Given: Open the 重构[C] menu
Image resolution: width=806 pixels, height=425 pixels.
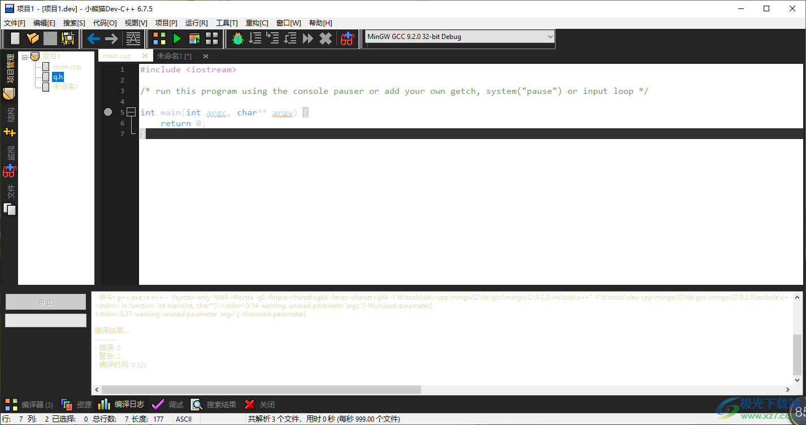Looking at the screenshot, I should point(257,23).
